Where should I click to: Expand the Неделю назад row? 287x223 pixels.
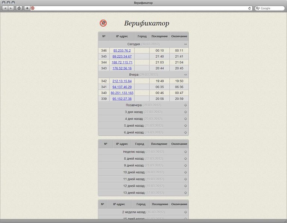(186, 152)
